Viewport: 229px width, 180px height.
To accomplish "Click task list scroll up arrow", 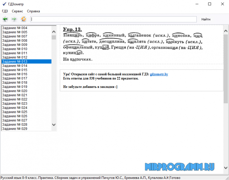I will pyautogui.click(x=54, y=32).
